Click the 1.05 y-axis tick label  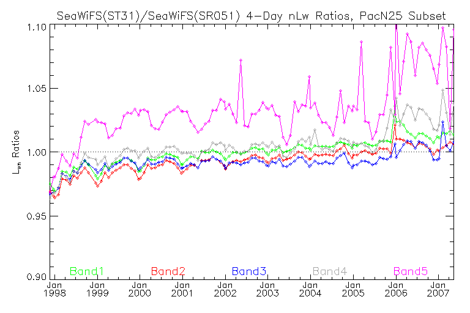pos(37,89)
